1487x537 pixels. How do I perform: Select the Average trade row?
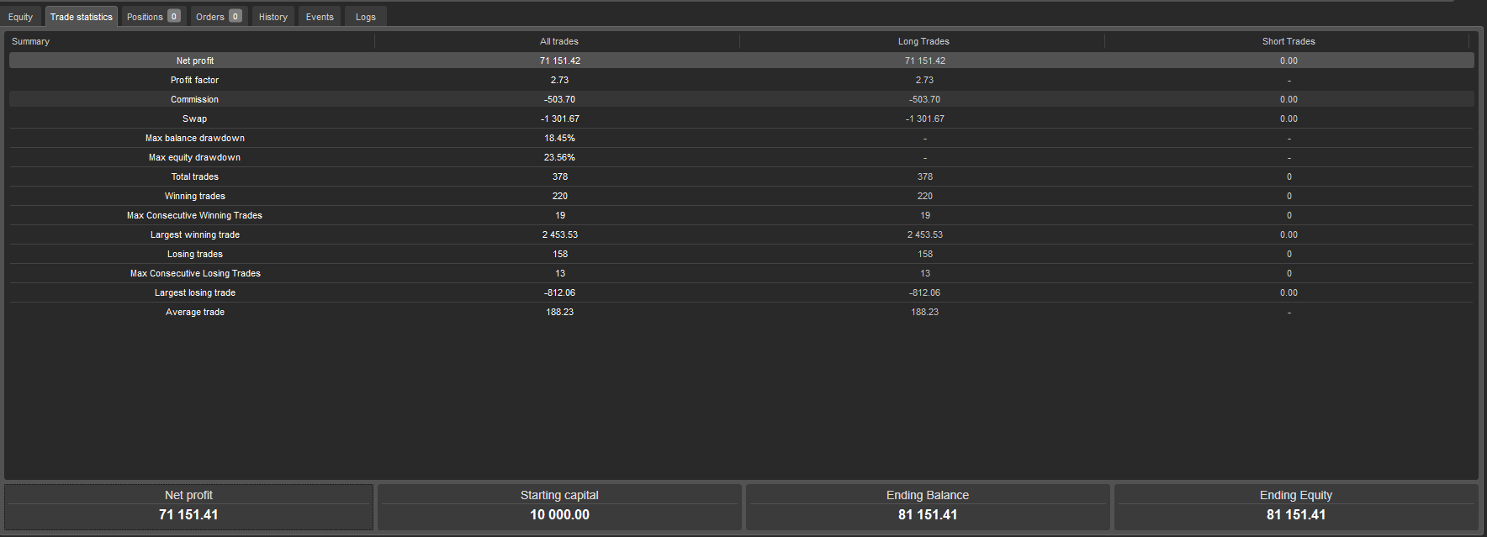click(x=195, y=312)
